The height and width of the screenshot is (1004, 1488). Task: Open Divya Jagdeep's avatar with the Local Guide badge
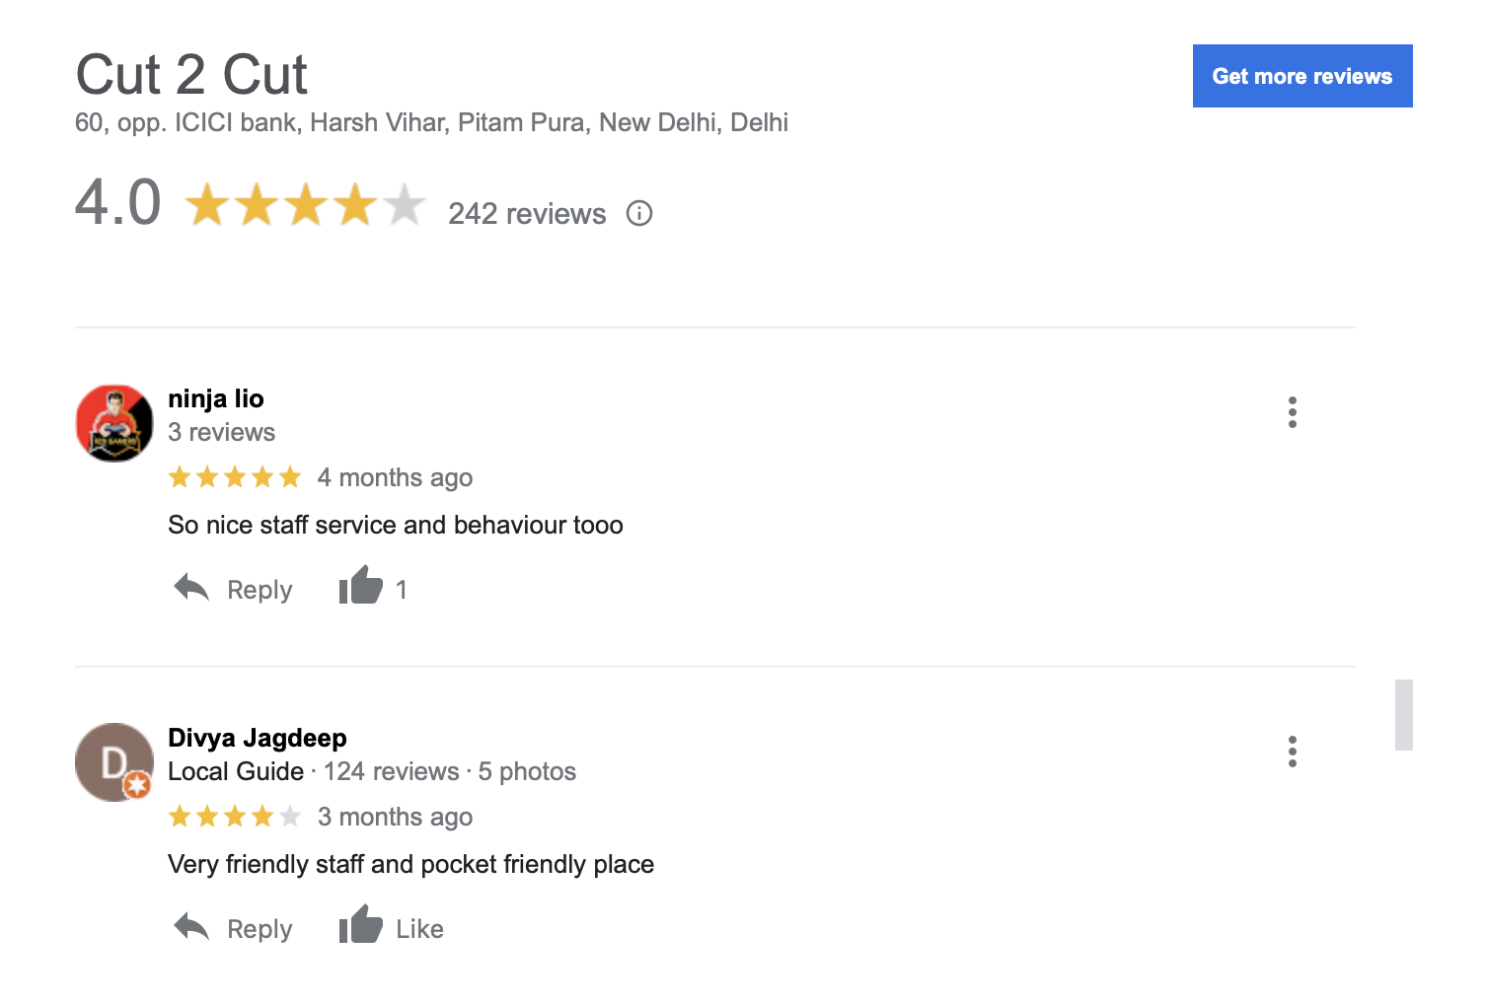[114, 762]
